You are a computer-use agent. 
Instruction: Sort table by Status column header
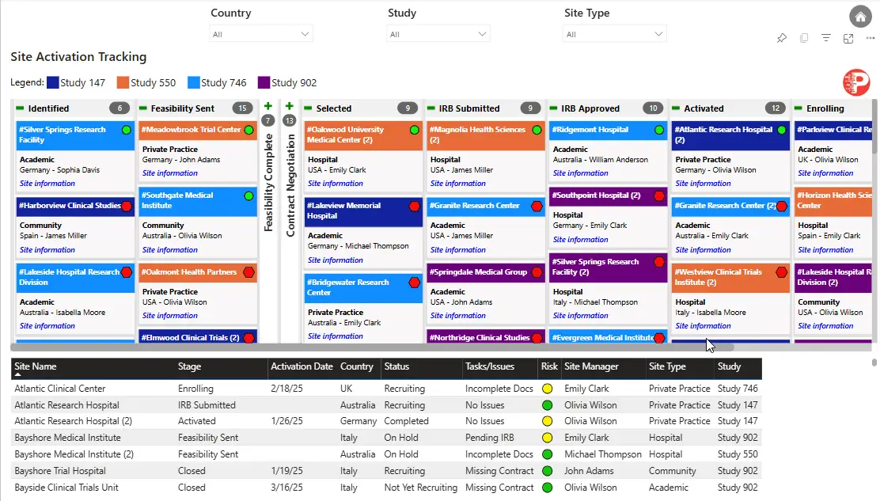(396, 366)
